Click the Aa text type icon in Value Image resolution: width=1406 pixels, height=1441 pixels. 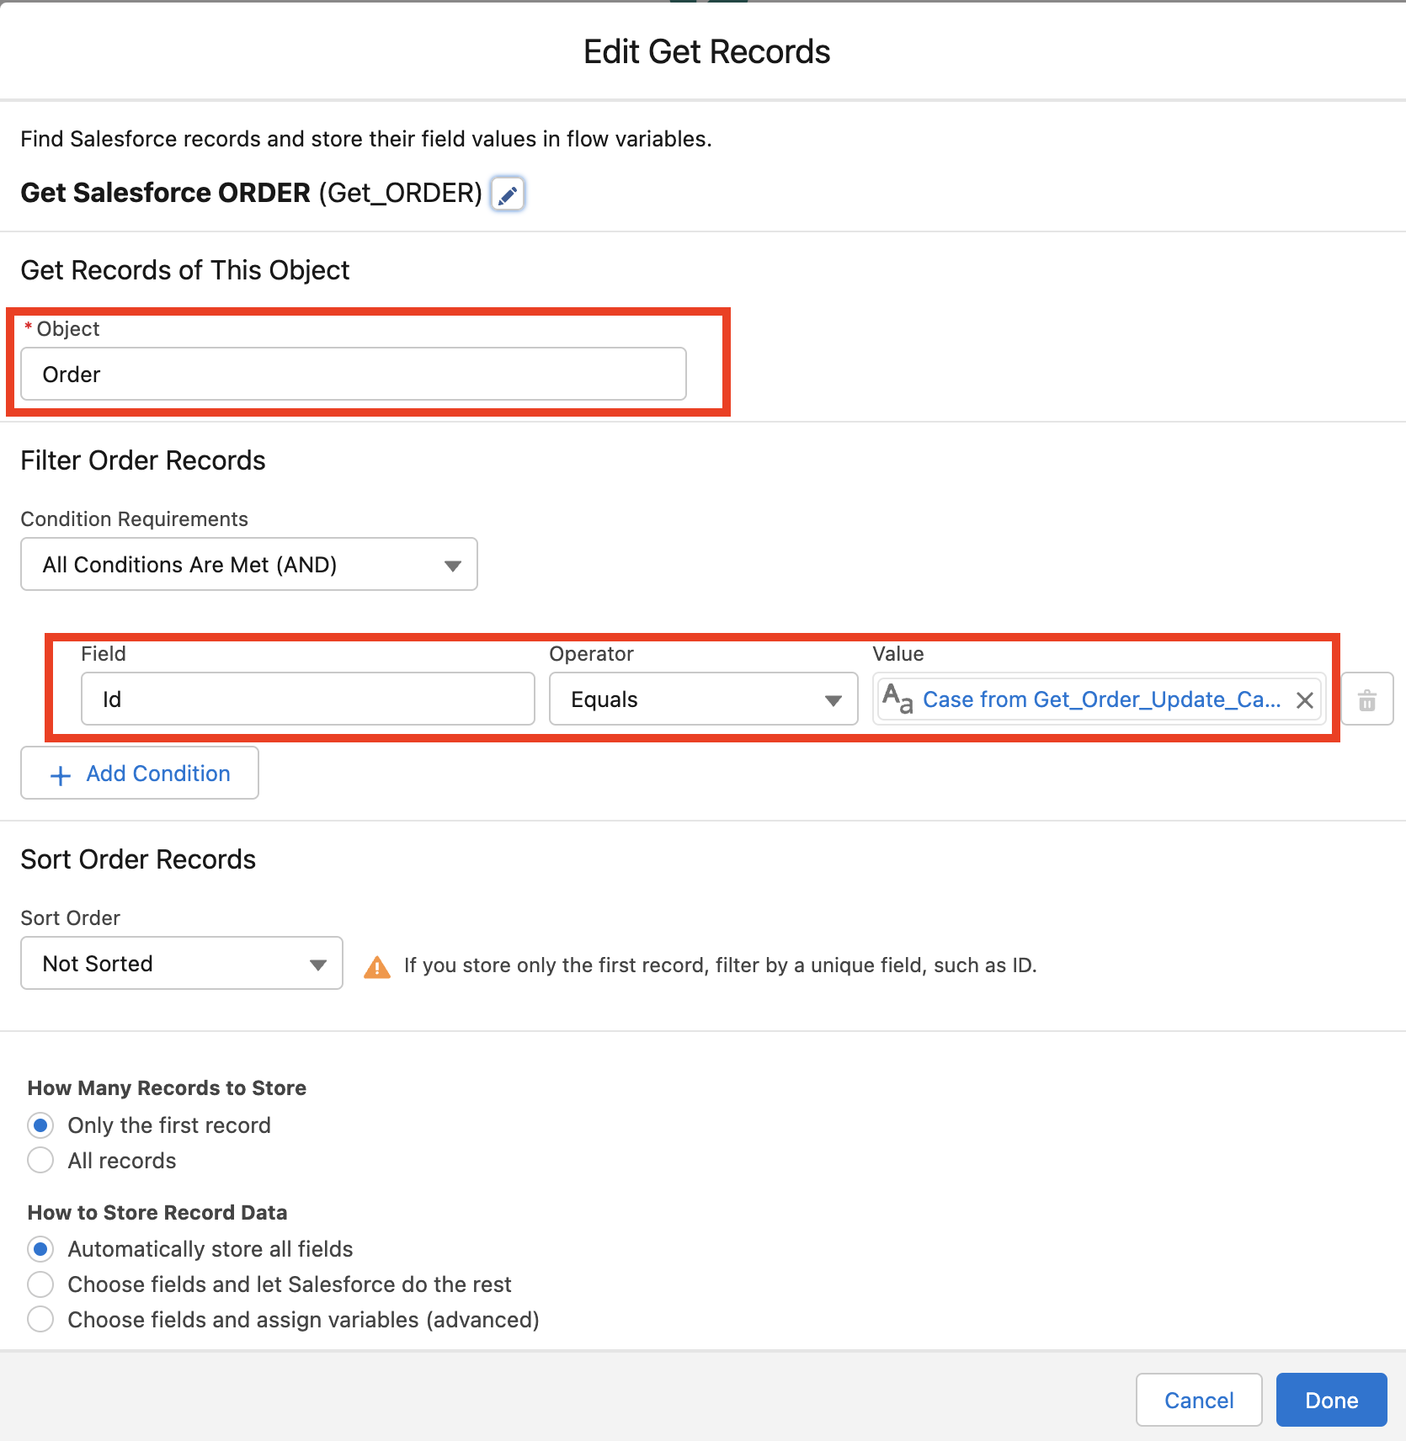[897, 699]
